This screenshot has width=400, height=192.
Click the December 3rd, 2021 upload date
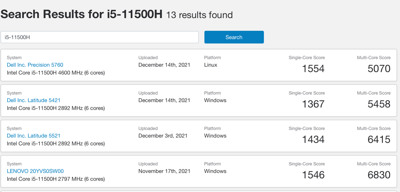(163, 136)
